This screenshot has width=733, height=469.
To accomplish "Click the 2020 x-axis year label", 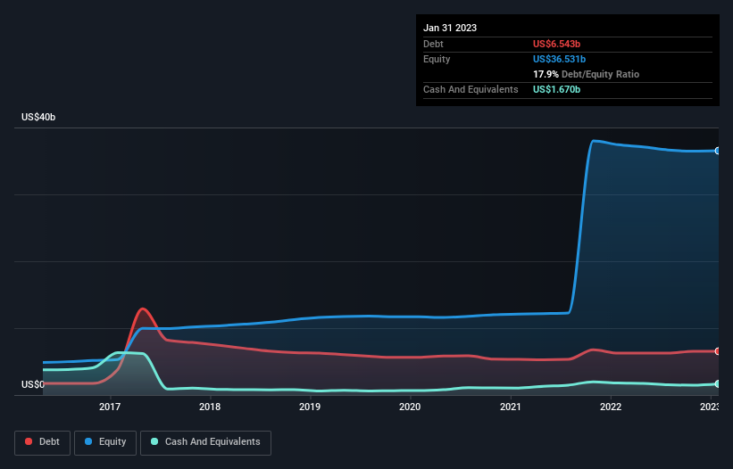I will coord(410,407).
